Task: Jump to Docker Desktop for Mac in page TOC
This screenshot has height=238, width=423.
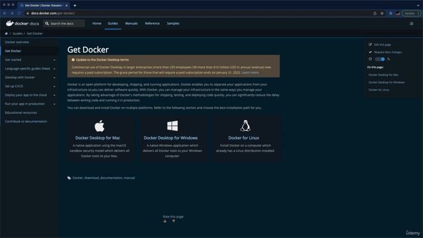Action: (383, 75)
